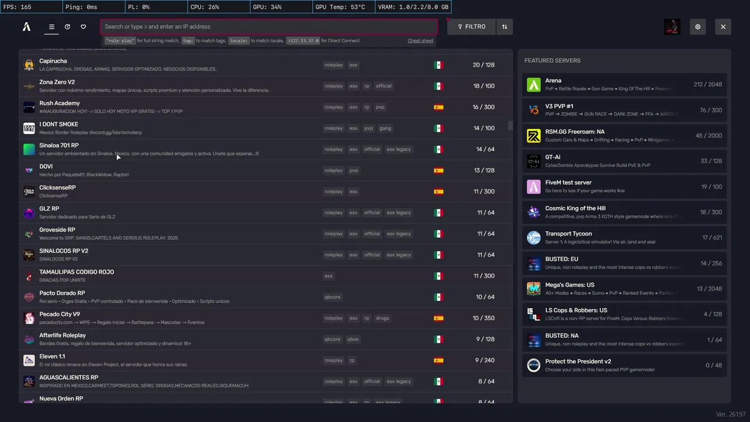The width and height of the screenshot is (750, 422).
Task: Open the favorites heart icon
Action: [x=83, y=27]
